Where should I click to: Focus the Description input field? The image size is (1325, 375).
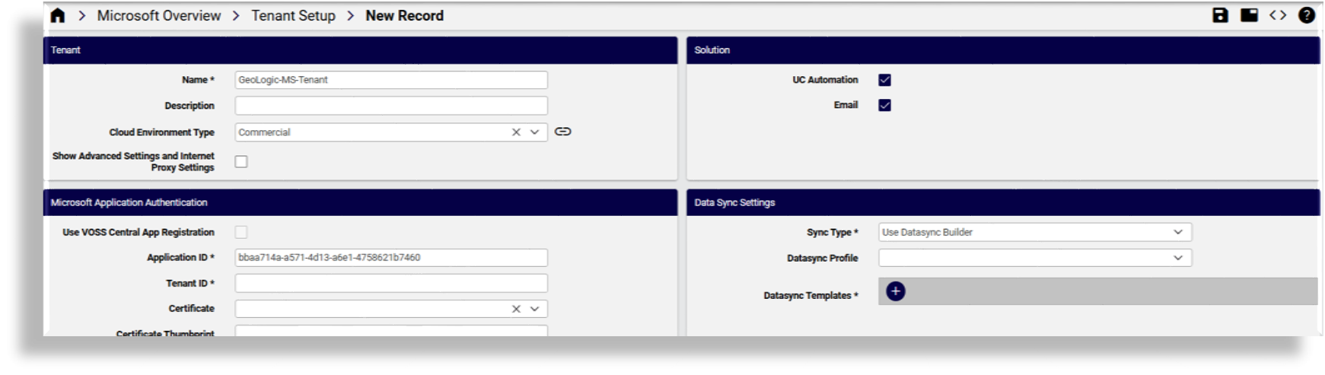[x=391, y=106]
